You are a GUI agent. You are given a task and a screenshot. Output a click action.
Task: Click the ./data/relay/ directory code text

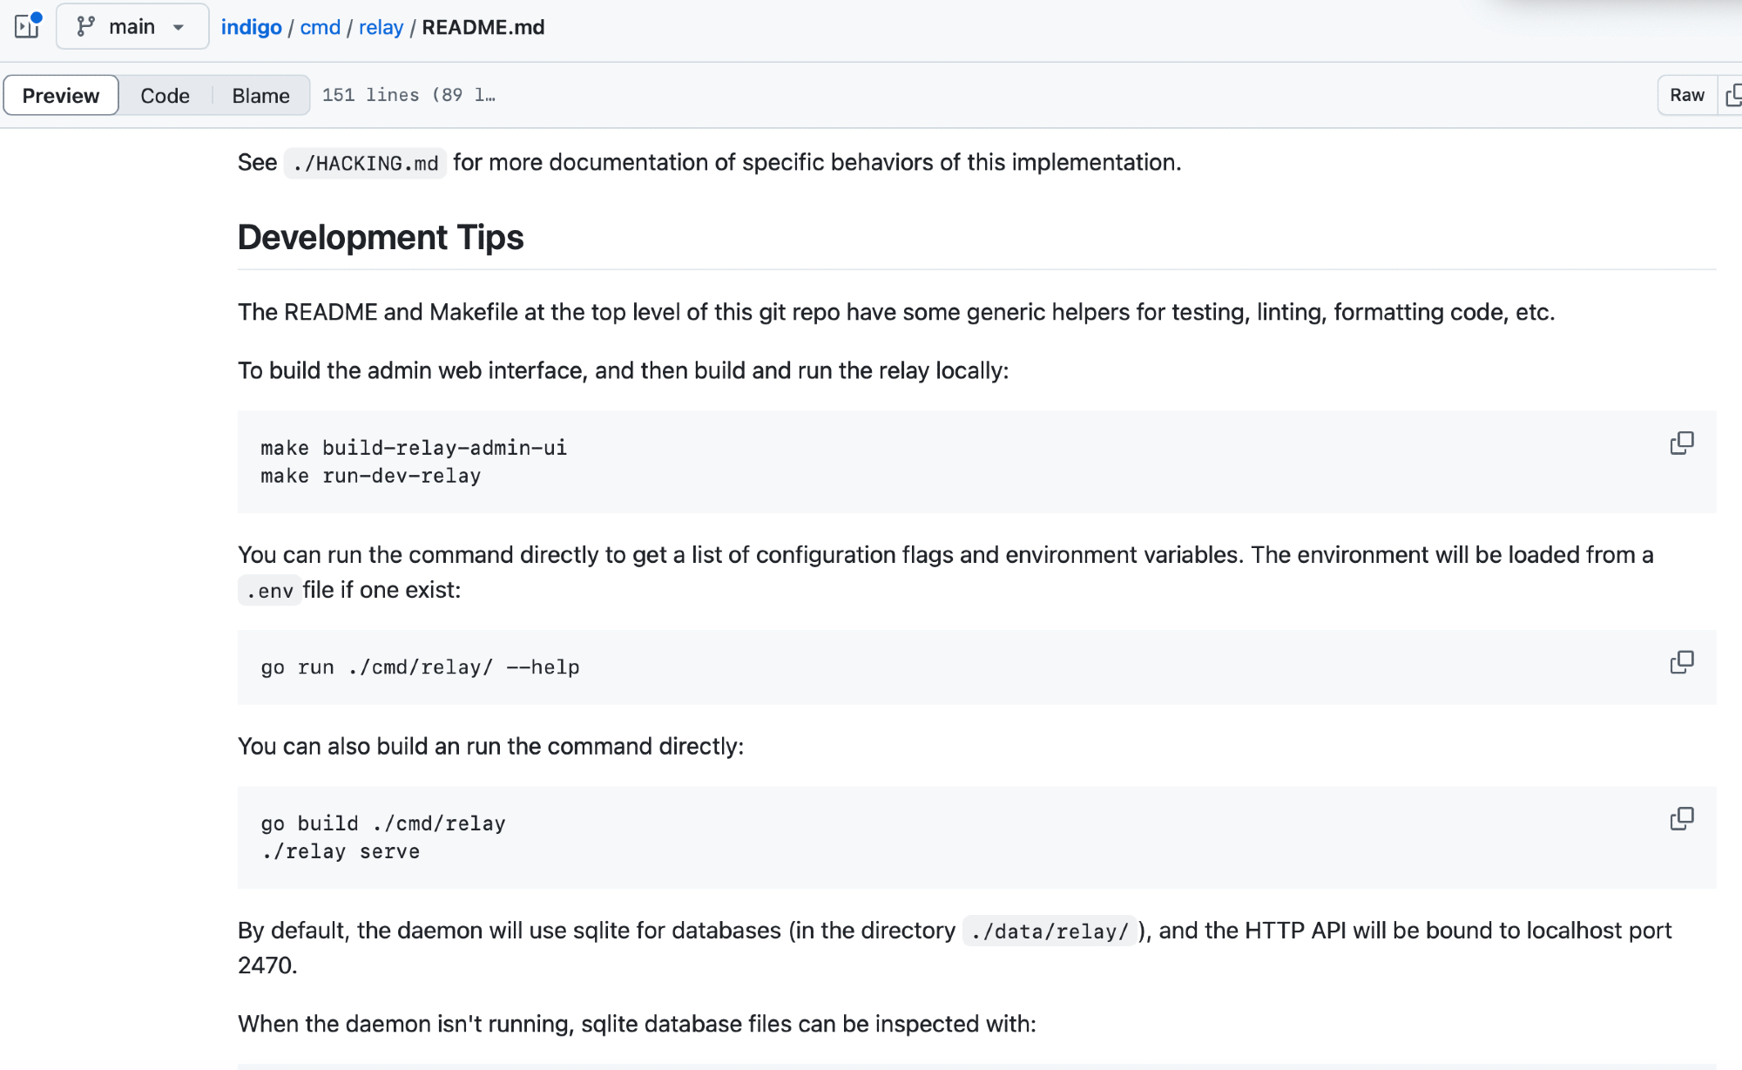click(1049, 931)
